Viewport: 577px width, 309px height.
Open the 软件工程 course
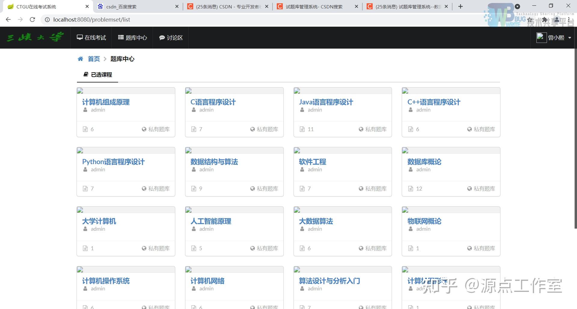[x=313, y=162]
